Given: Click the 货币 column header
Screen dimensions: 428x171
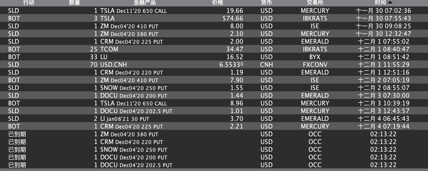Looking at the screenshot, I should [266, 3].
